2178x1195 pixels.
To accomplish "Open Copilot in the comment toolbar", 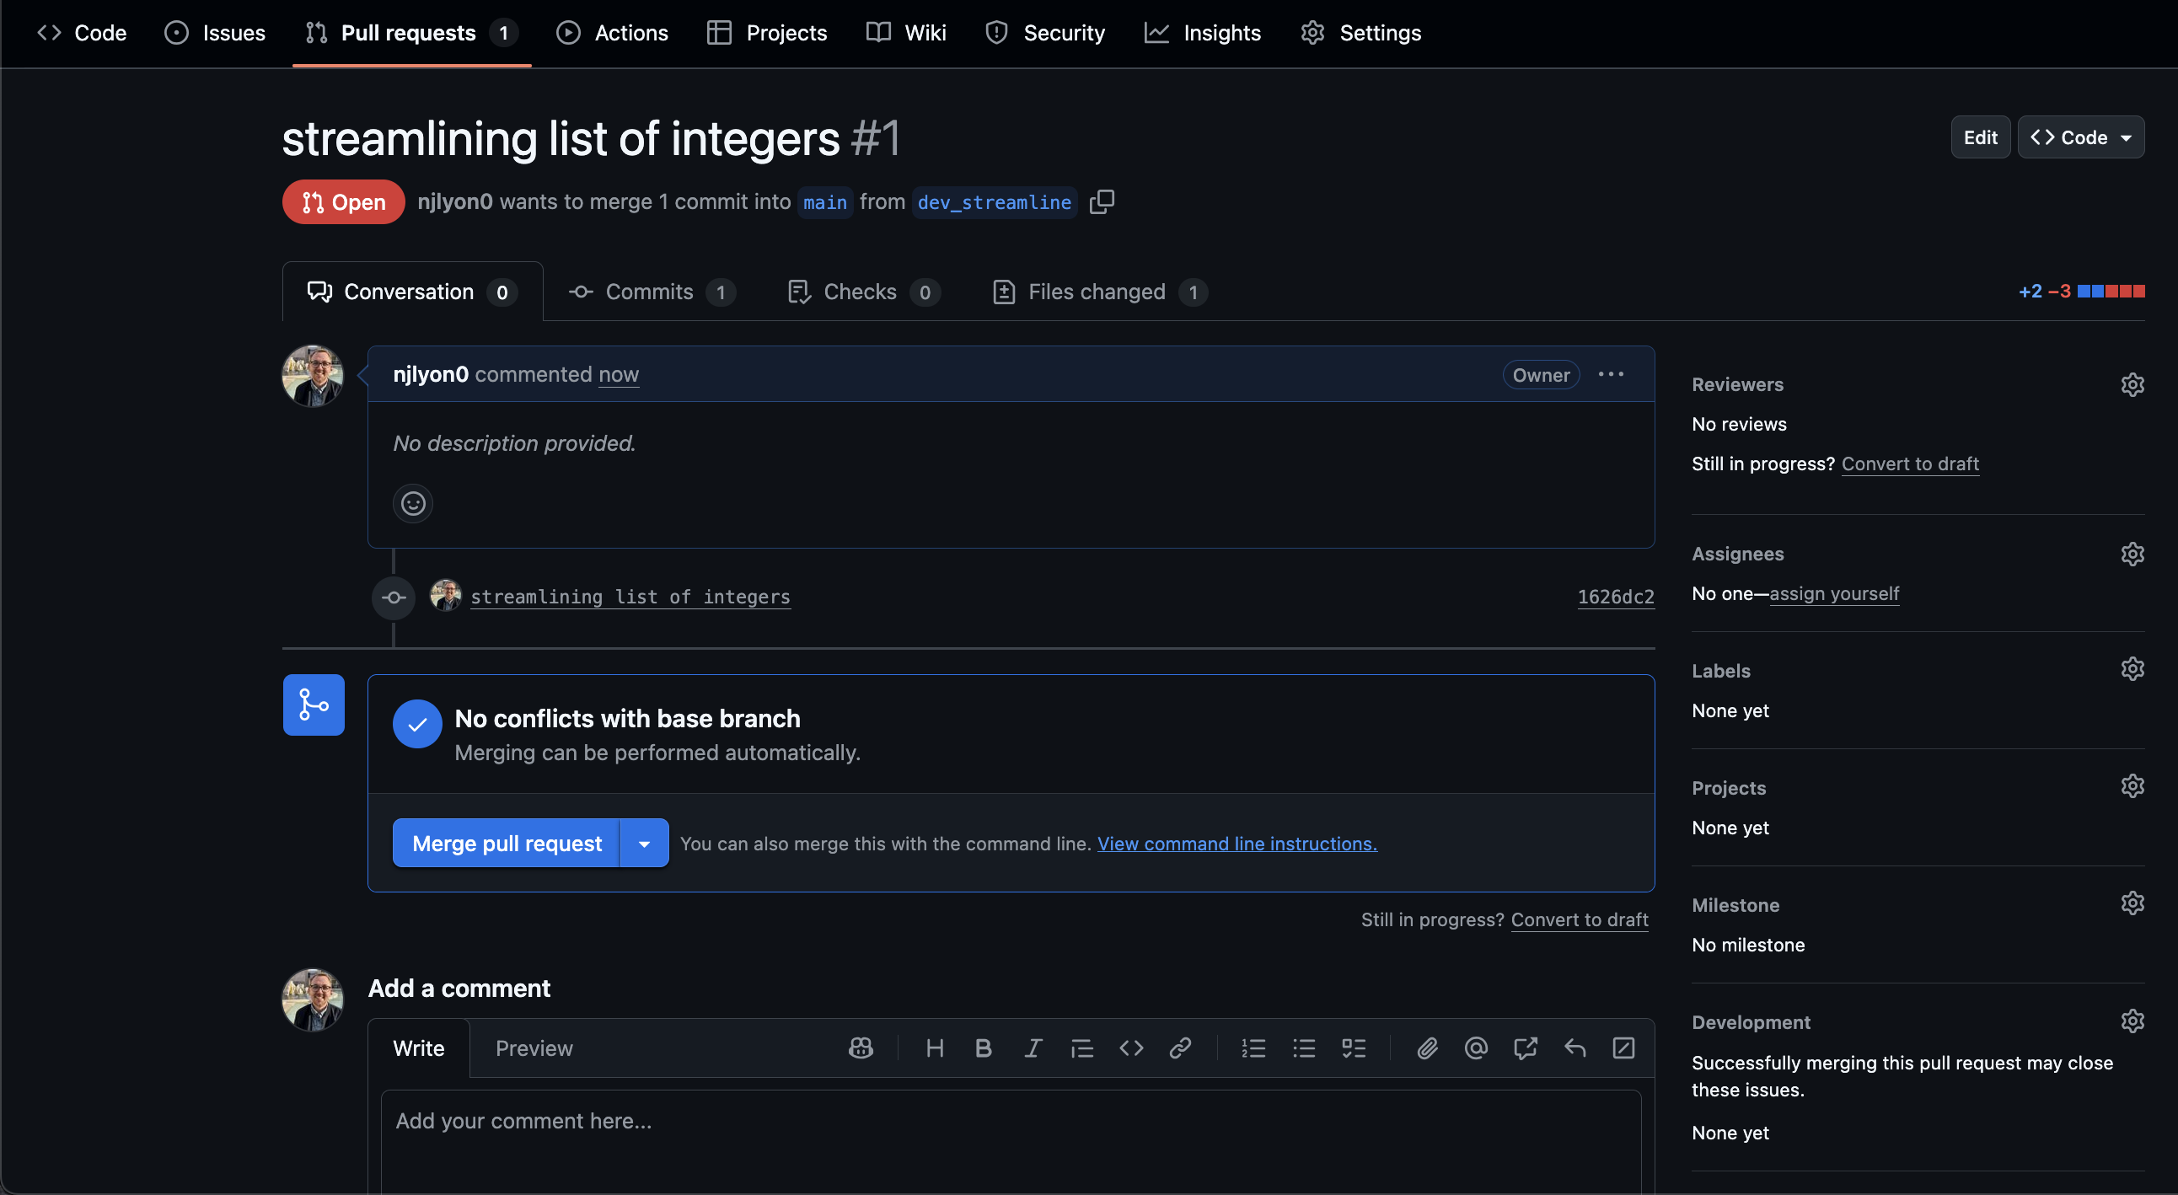I will click(x=860, y=1048).
